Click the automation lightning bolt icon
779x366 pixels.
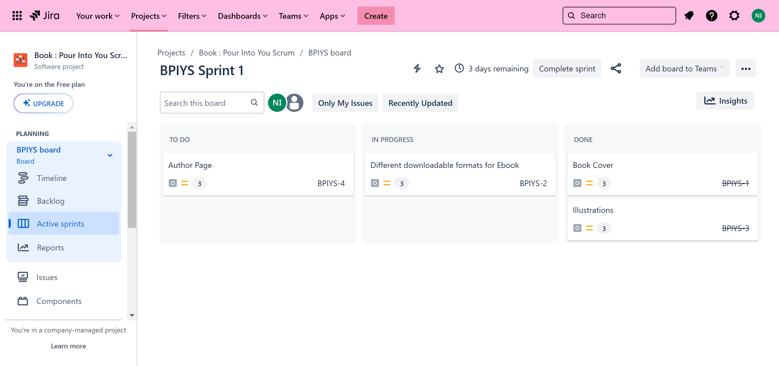coord(417,69)
